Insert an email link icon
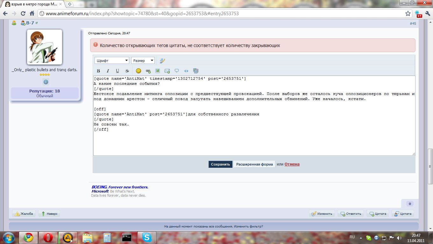This screenshot has height=244, width=433. pyautogui.click(x=167, y=71)
